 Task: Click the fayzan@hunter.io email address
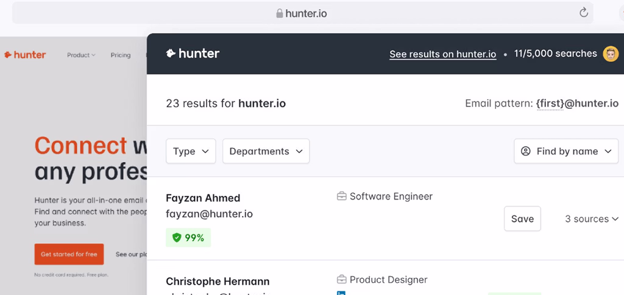210,214
